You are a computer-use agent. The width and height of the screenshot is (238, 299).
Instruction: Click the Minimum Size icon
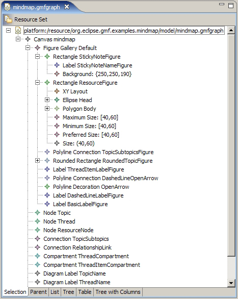tap(57, 126)
